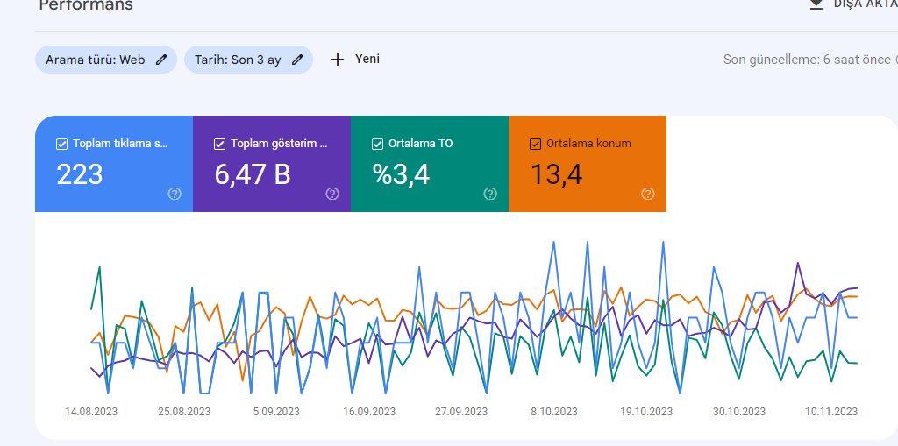
Task: Click the pencil icon on Arama türü filter
Action: 162,60
